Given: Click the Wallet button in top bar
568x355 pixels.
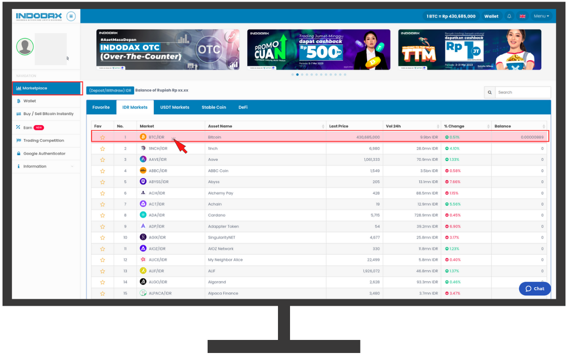Looking at the screenshot, I should click(491, 16).
